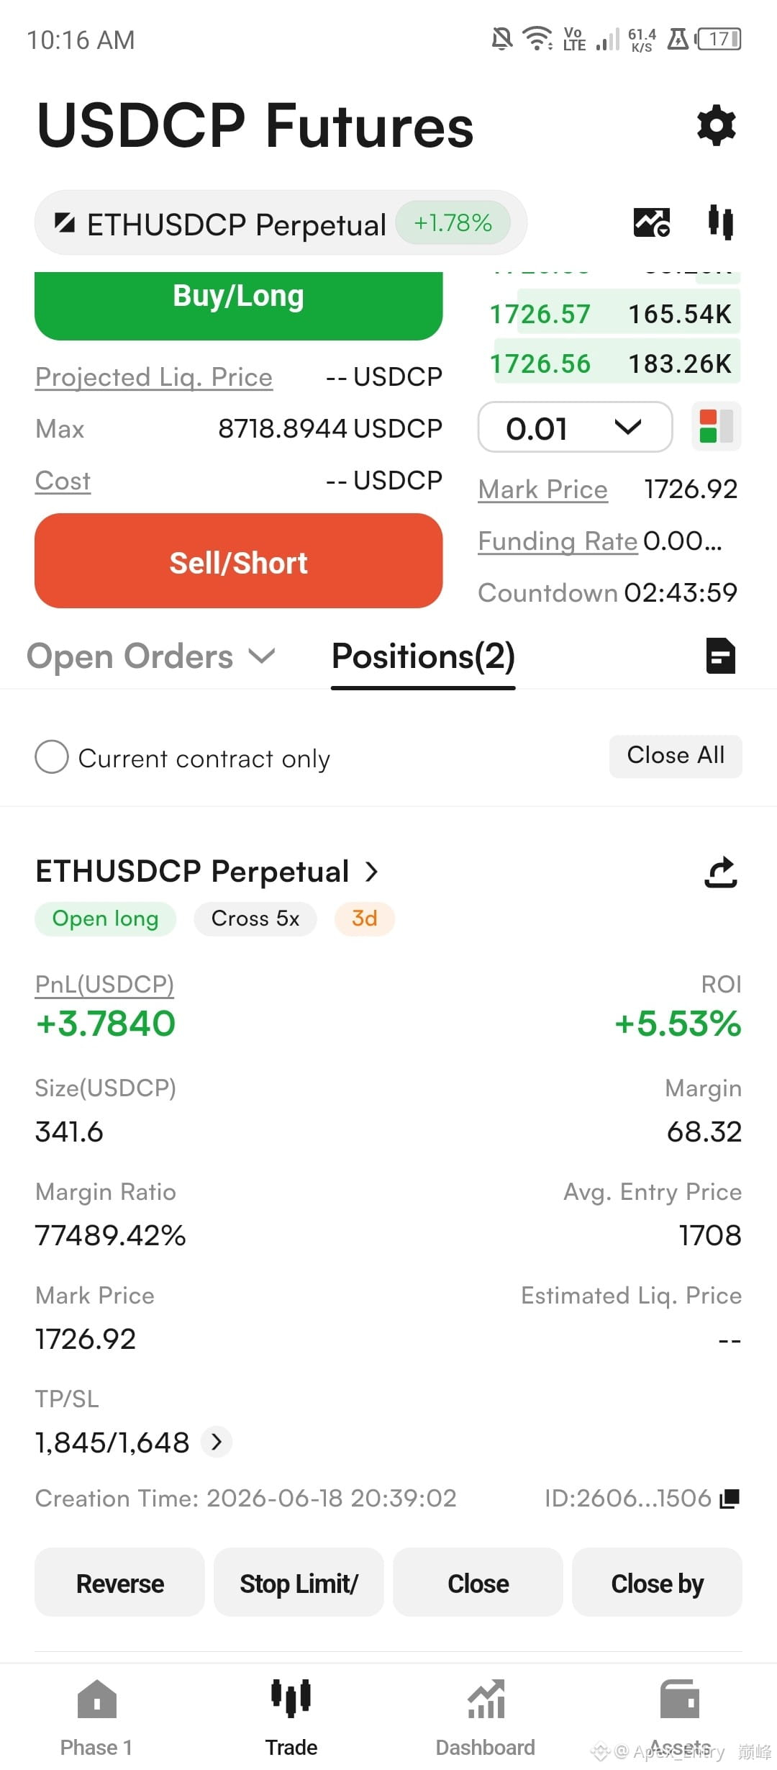Open the chart overview icon
This screenshot has height=1770, width=777.
click(652, 222)
